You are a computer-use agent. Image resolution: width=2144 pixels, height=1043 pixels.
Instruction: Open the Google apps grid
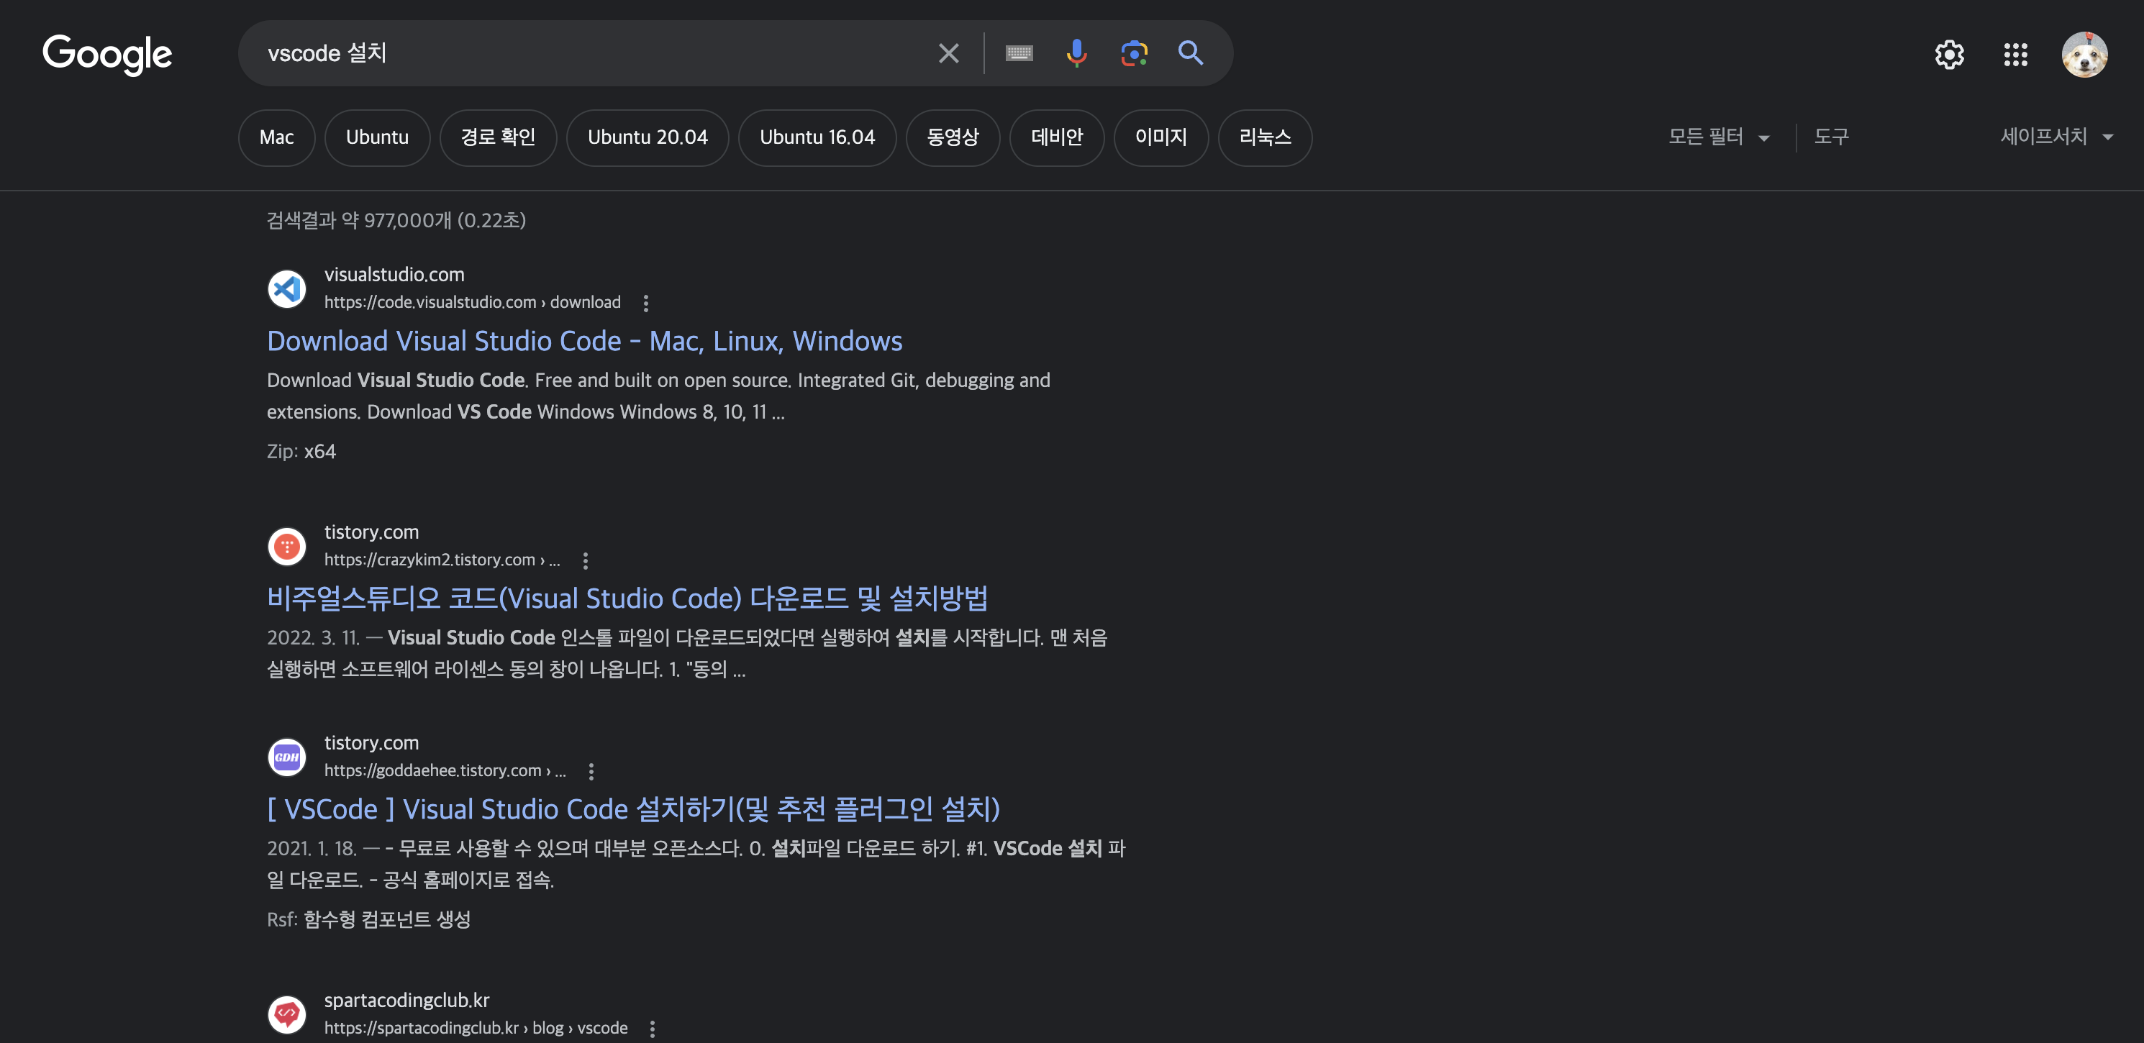(x=2015, y=55)
